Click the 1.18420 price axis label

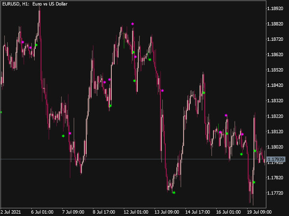click(x=275, y=85)
